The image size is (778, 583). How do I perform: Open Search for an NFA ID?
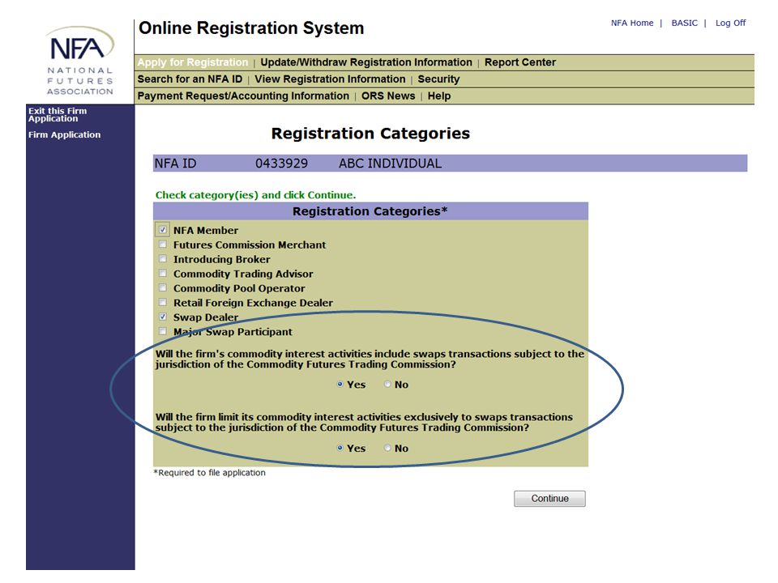point(190,79)
